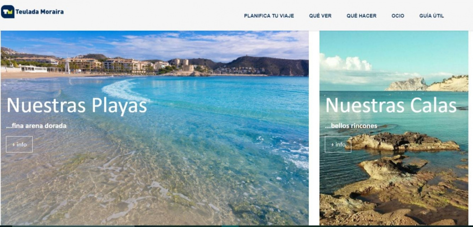This screenshot has height=227, width=473.
Task: Open the PLANIFICA TU VIAJE menu
Action: pyautogui.click(x=269, y=15)
